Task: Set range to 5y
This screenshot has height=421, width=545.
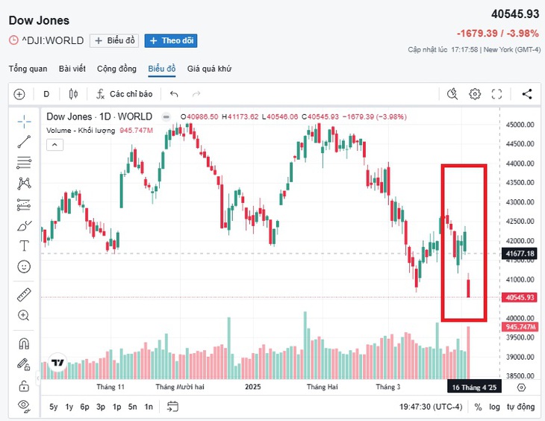Action: (53, 407)
